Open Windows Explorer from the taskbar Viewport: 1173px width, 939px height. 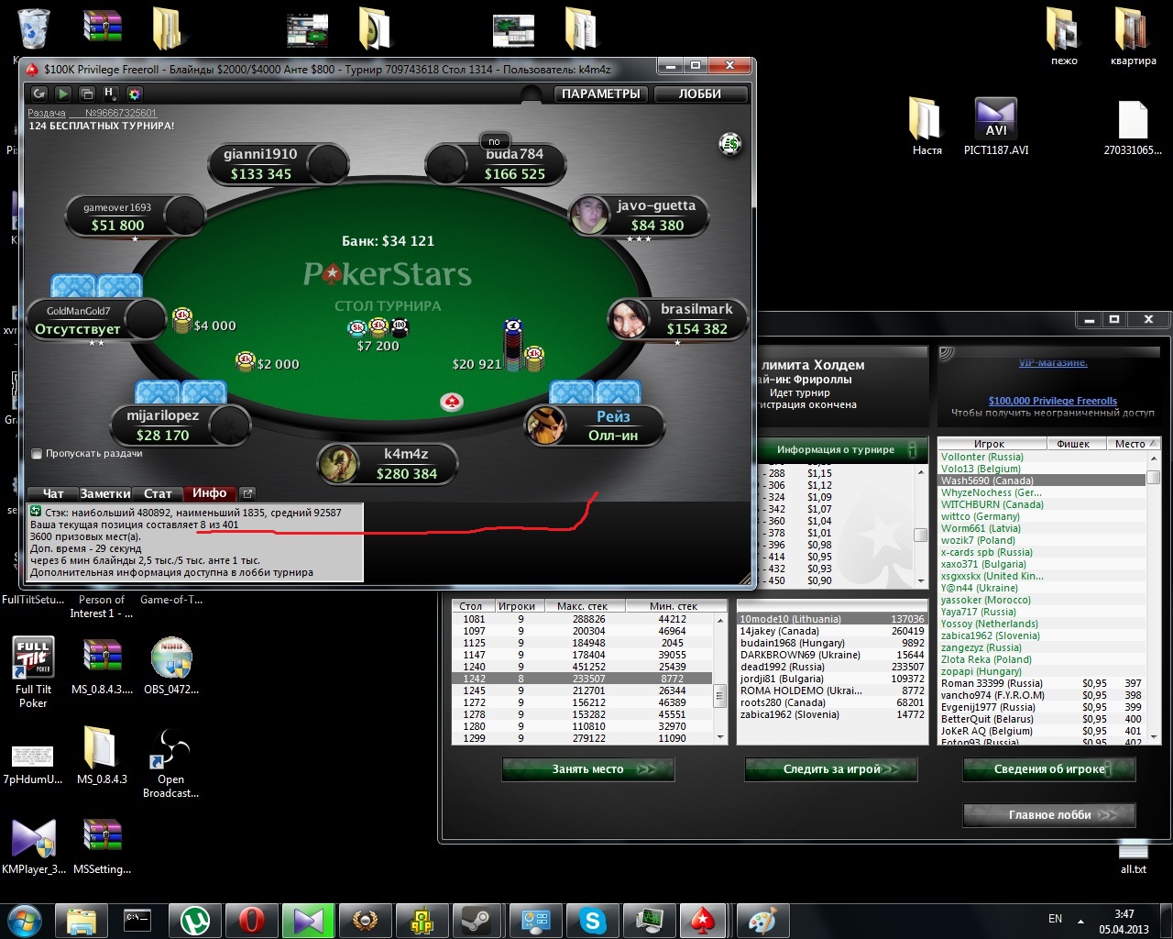point(81,920)
